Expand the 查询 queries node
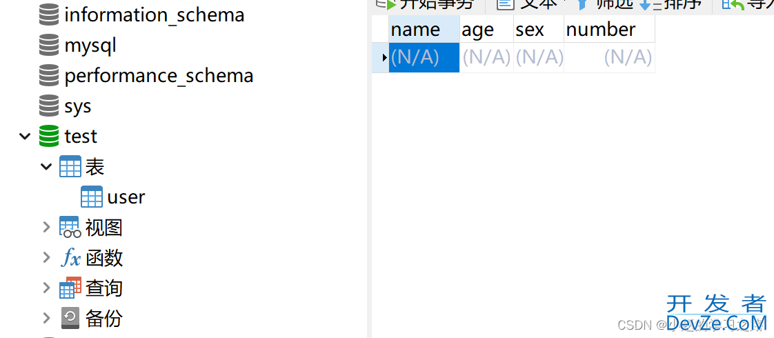The width and height of the screenshot is (774, 338). [46, 288]
